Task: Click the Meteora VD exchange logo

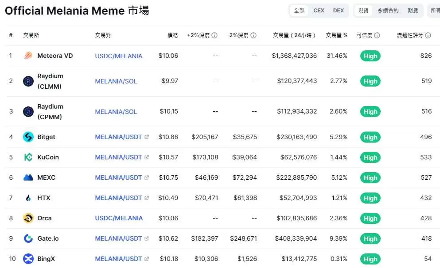Action: [x=28, y=56]
